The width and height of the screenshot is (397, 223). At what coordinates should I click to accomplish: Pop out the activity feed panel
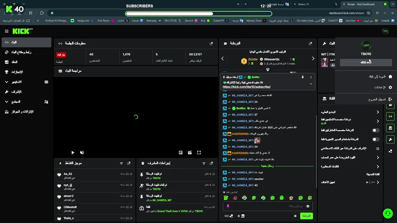129,163
